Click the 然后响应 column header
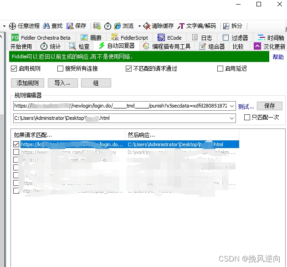287x267 pixels. 182,135
